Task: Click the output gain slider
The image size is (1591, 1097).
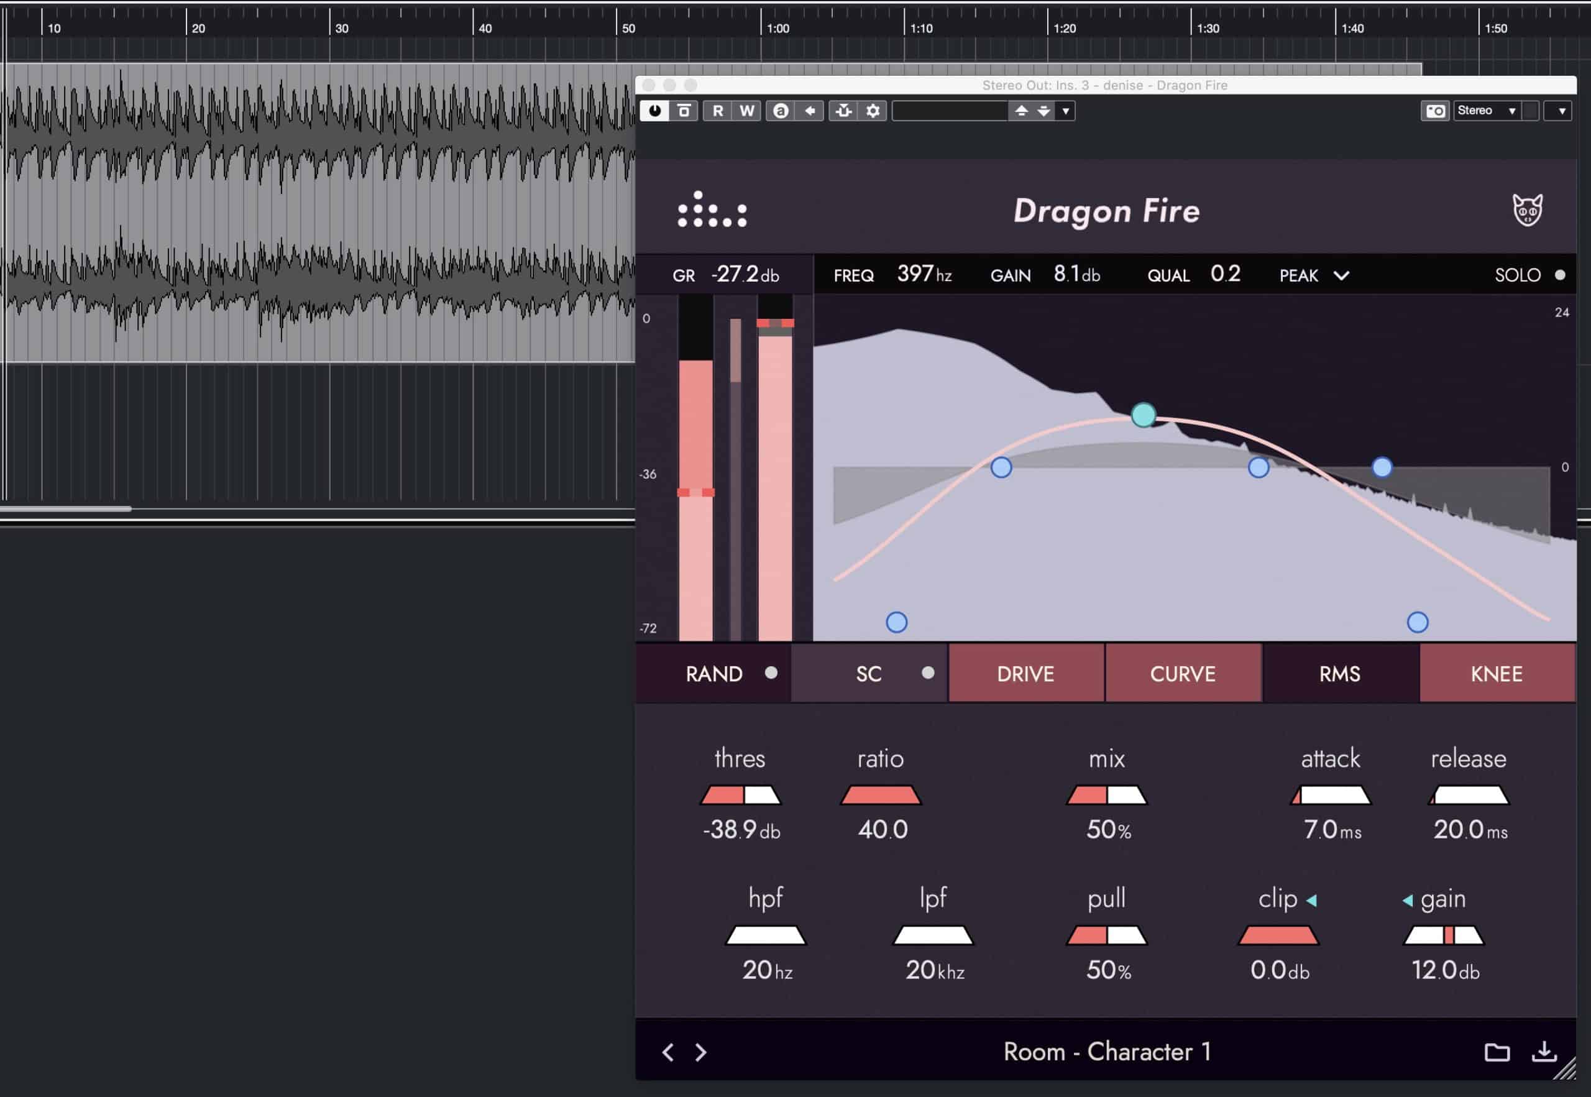Action: pyautogui.click(x=1443, y=935)
